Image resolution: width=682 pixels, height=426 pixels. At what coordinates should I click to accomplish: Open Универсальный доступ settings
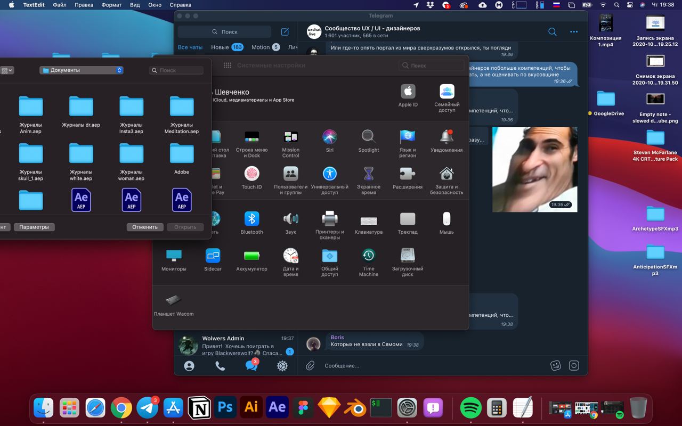tap(330, 181)
